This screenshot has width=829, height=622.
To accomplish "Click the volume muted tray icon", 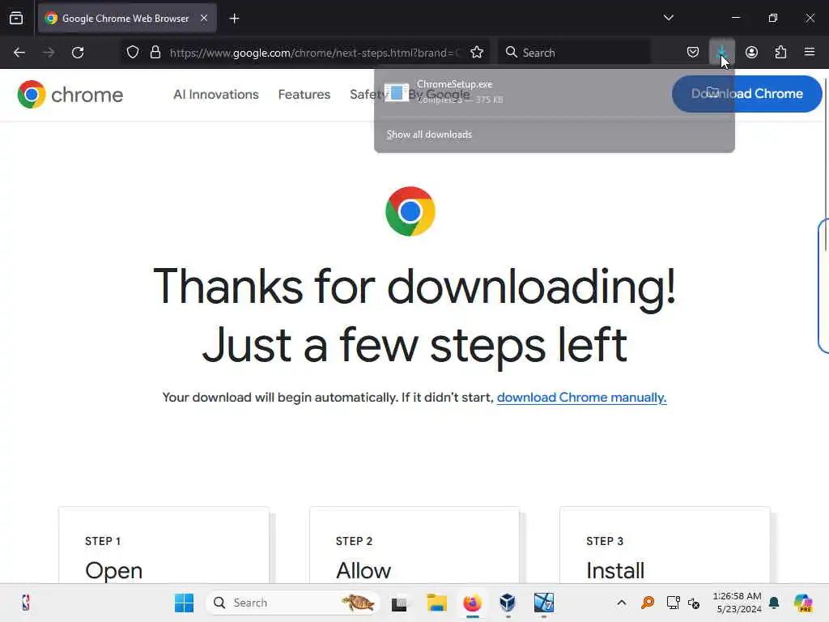I will click(x=694, y=603).
